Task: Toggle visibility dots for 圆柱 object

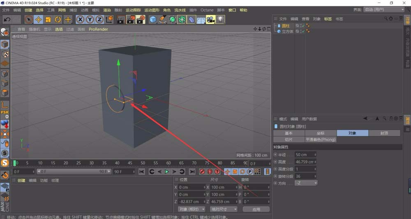Action: pos(301,26)
